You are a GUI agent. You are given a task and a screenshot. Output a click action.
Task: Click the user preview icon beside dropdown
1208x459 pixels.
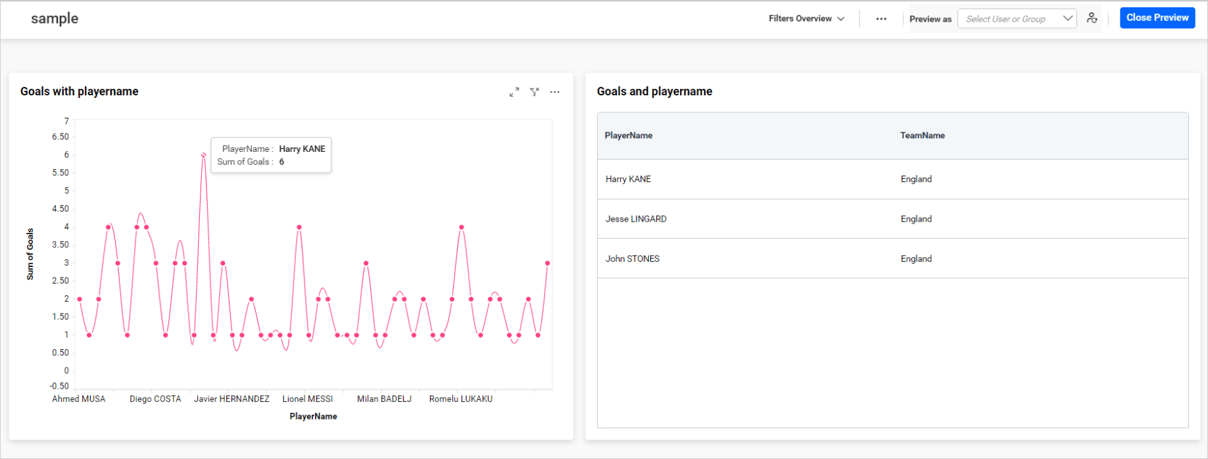pyautogui.click(x=1092, y=18)
